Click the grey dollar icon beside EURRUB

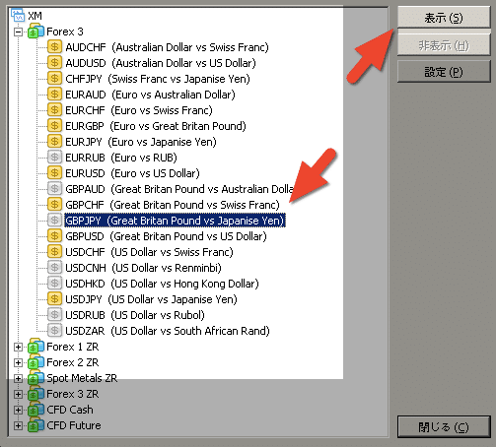coord(54,158)
